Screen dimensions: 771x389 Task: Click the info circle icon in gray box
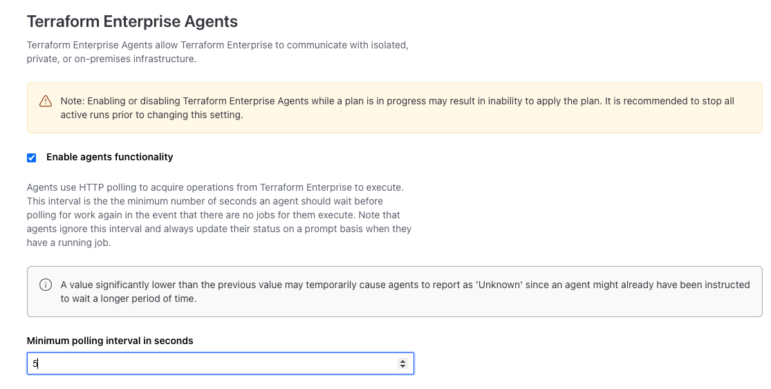46,285
